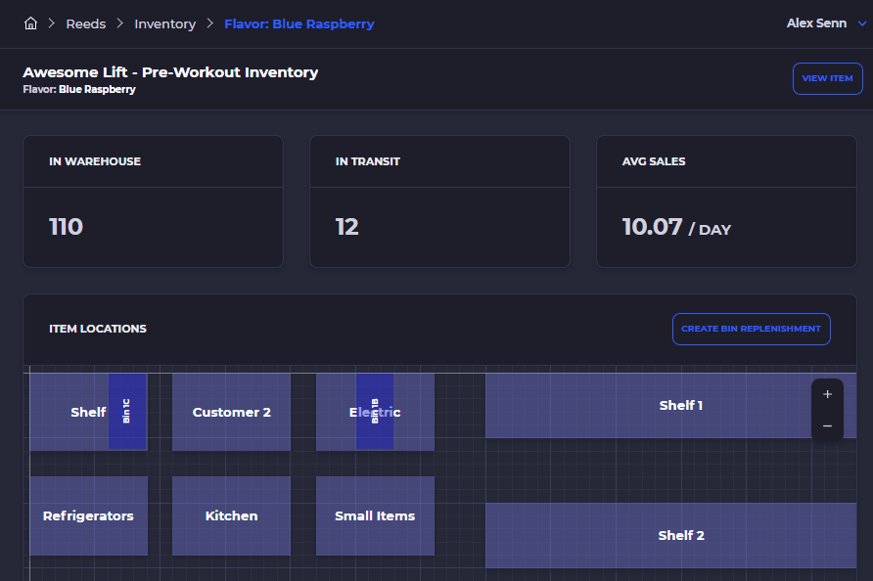Select the Refrigerators zone
The height and width of the screenshot is (581, 873).
point(88,515)
